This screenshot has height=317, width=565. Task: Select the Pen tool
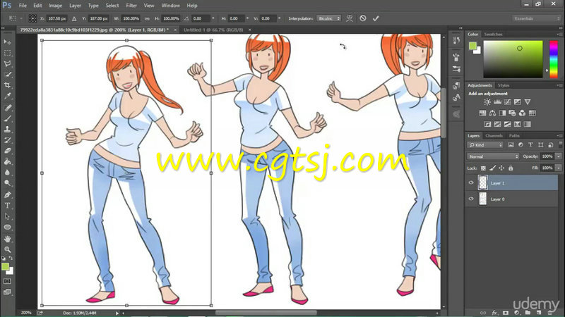point(7,195)
